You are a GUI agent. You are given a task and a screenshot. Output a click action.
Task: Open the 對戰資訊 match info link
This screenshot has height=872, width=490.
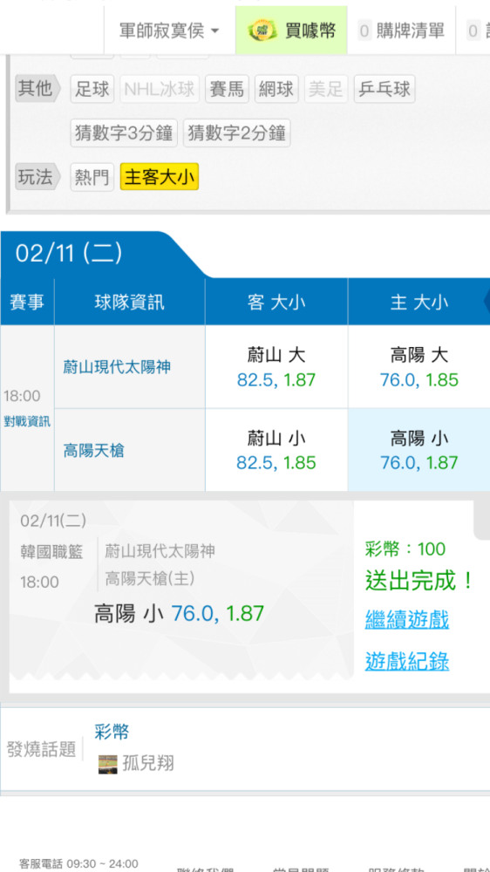pos(27,421)
